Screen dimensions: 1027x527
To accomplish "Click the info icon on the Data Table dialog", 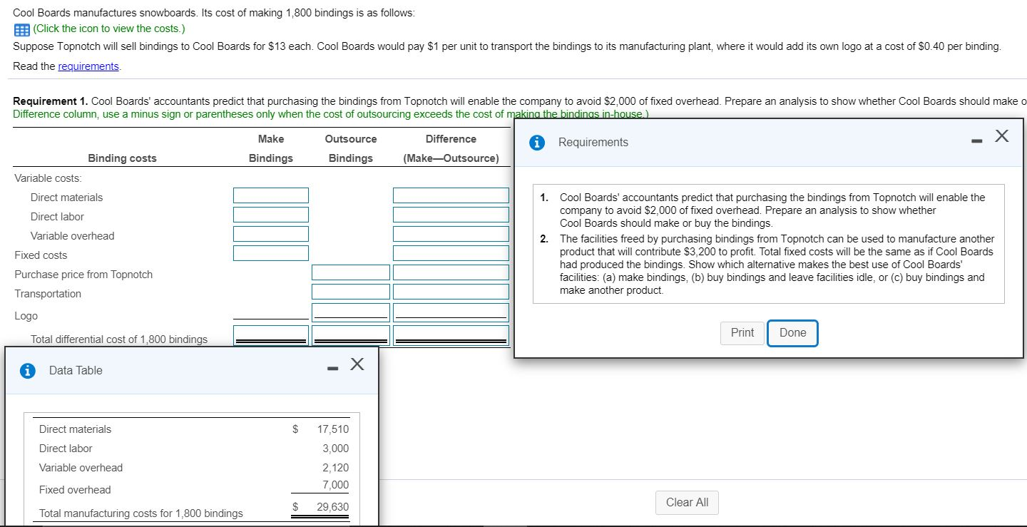I will pyautogui.click(x=28, y=370).
